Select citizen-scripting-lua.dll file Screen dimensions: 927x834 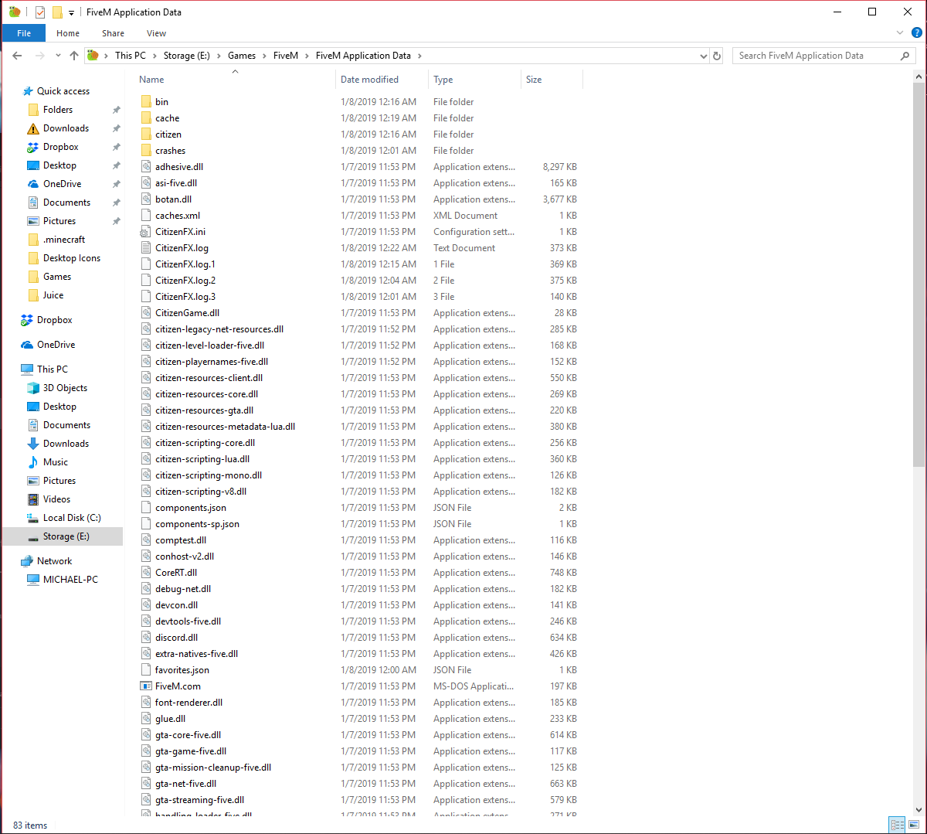(202, 459)
